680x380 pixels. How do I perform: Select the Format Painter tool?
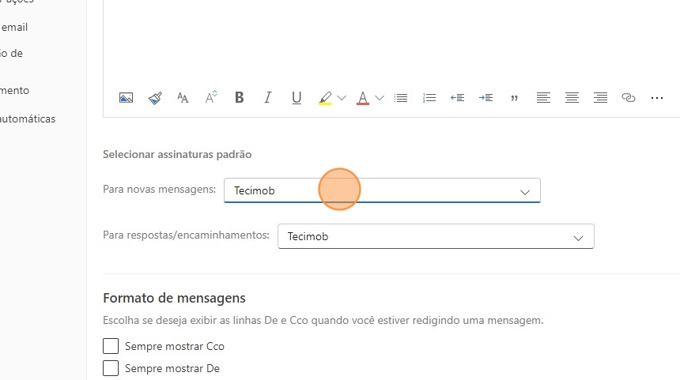tap(155, 98)
